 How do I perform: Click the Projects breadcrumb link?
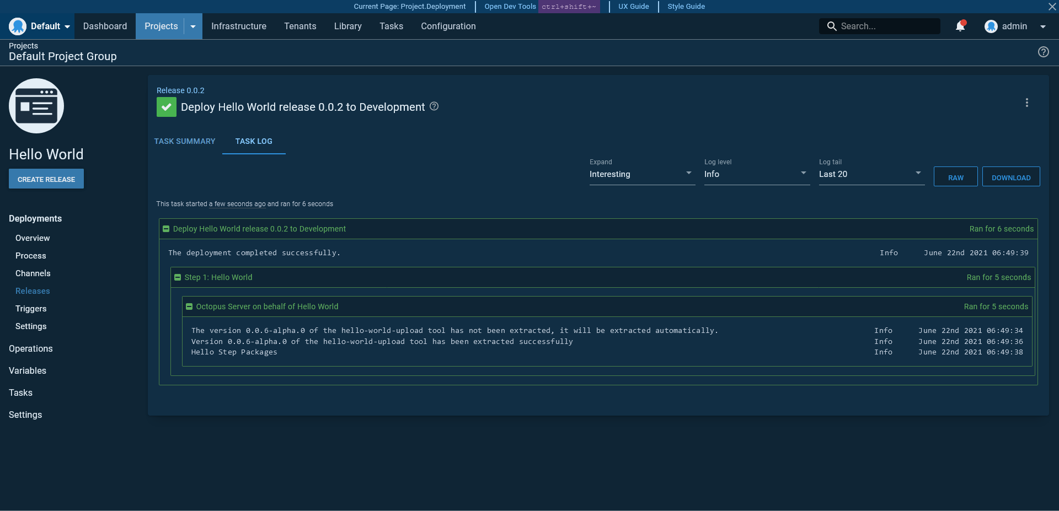click(23, 46)
